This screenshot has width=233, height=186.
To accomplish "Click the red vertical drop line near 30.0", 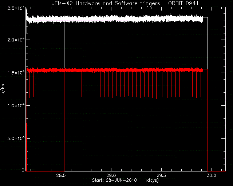I will point(208,120).
